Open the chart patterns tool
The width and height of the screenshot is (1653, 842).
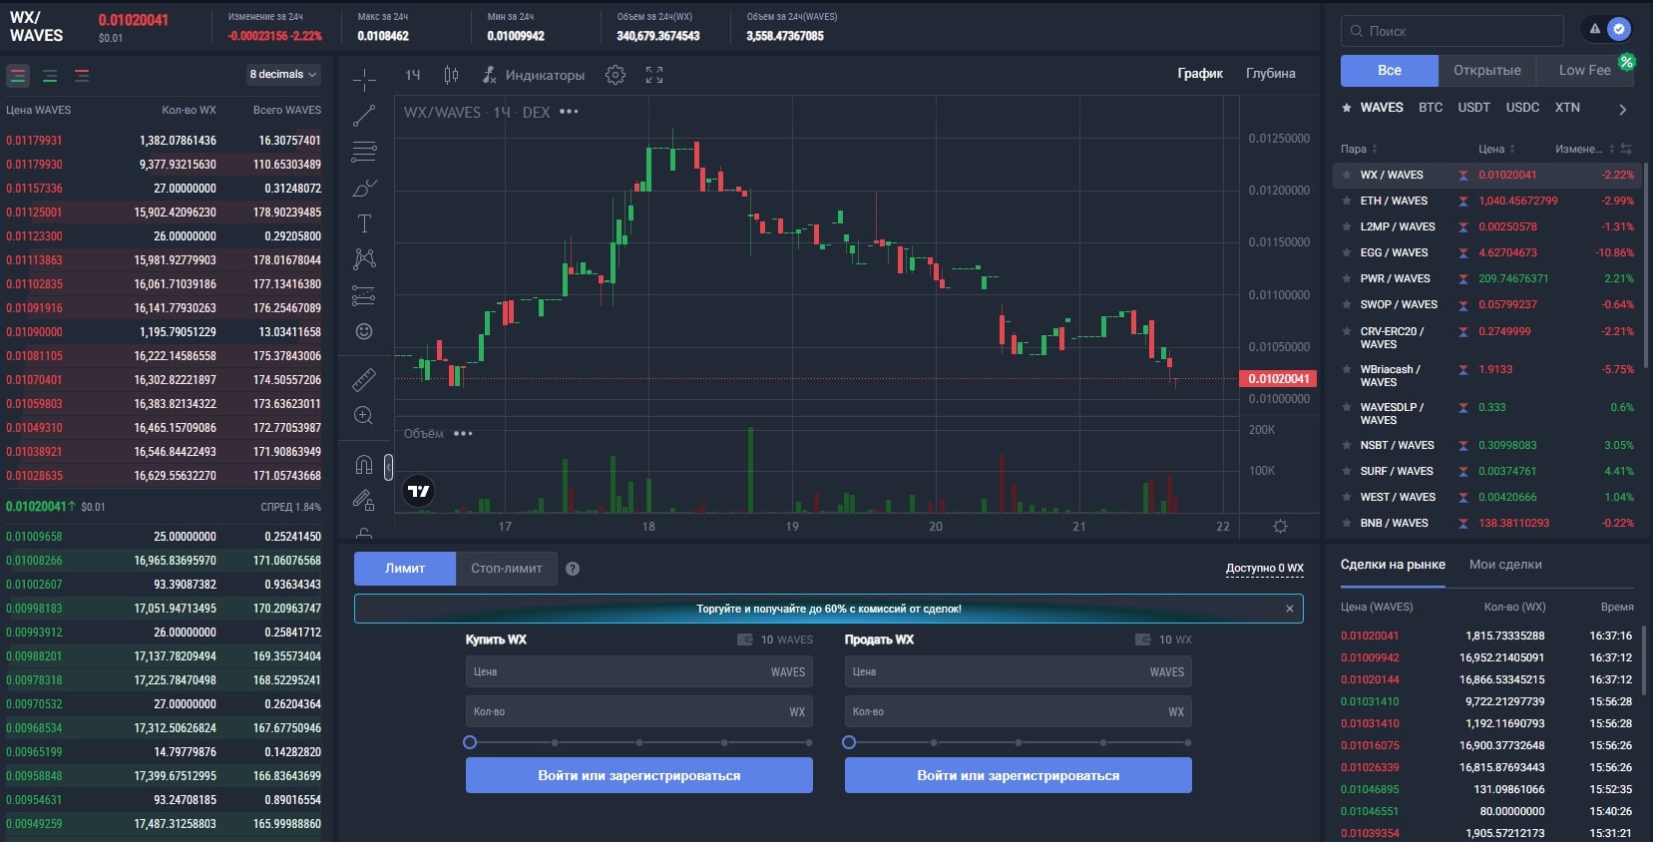(364, 259)
